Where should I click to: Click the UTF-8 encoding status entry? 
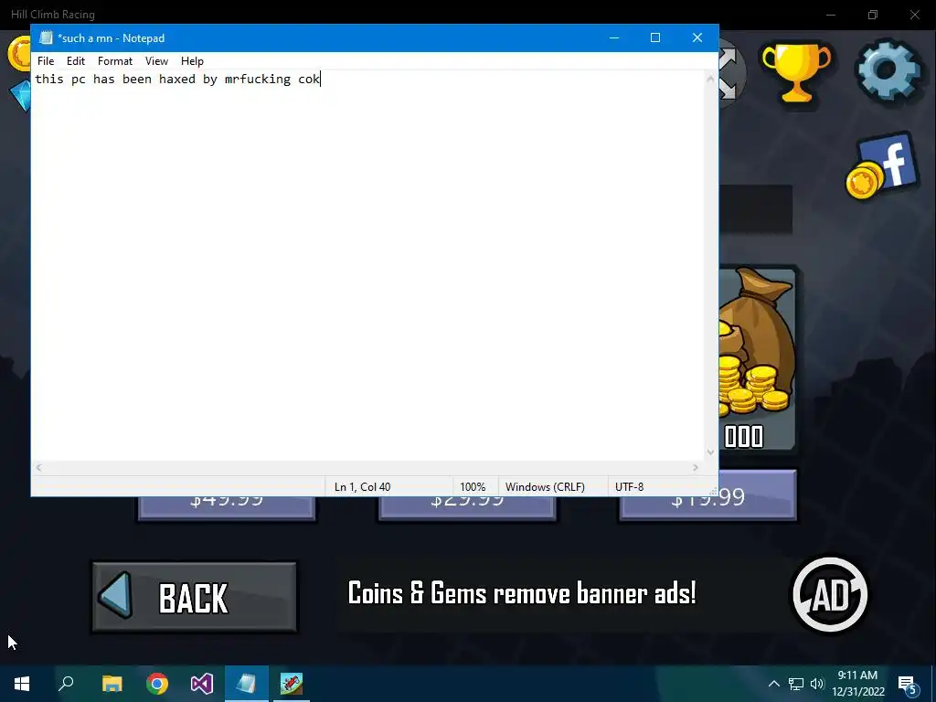pyautogui.click(x=629, y=487)
